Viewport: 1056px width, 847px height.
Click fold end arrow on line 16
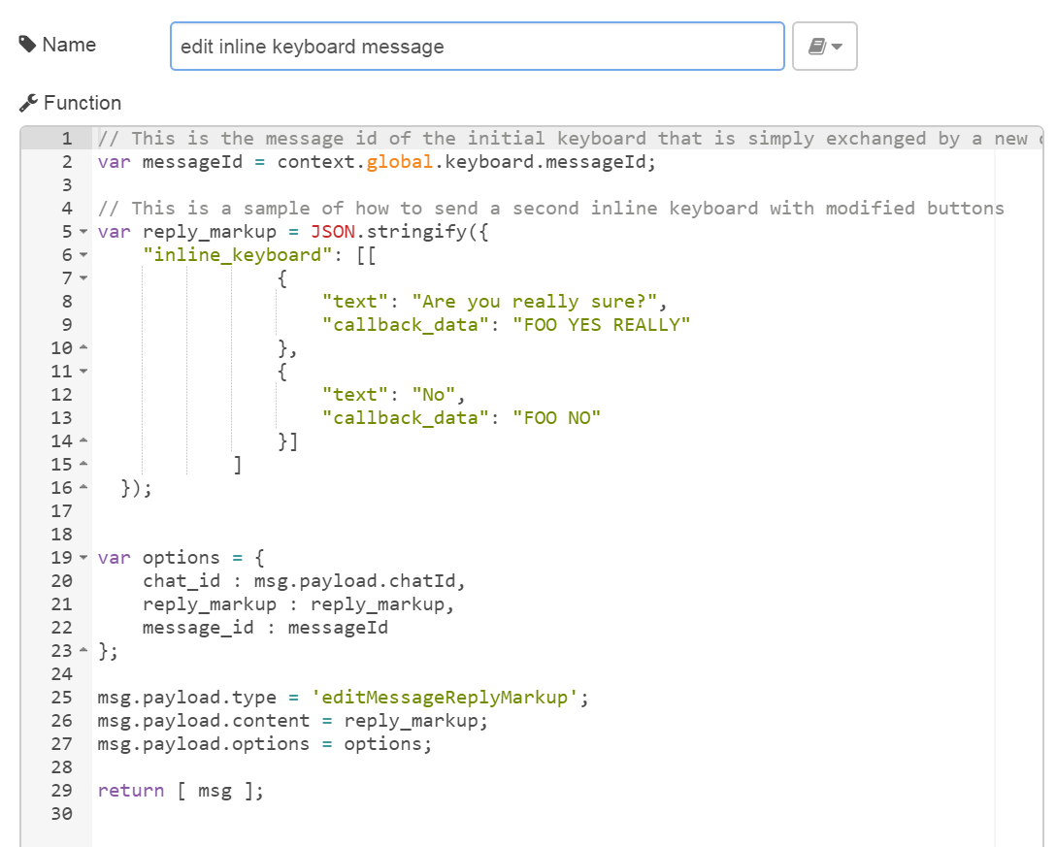pyautogui.click(x=82, y=489)
